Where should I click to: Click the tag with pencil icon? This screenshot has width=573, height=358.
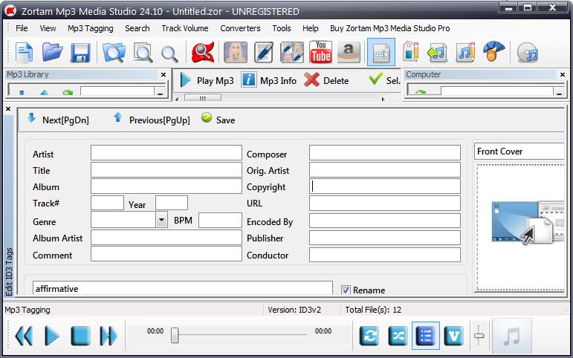click(410, 52)
